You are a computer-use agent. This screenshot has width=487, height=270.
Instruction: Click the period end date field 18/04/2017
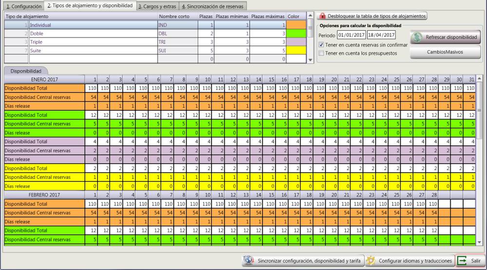381,35
